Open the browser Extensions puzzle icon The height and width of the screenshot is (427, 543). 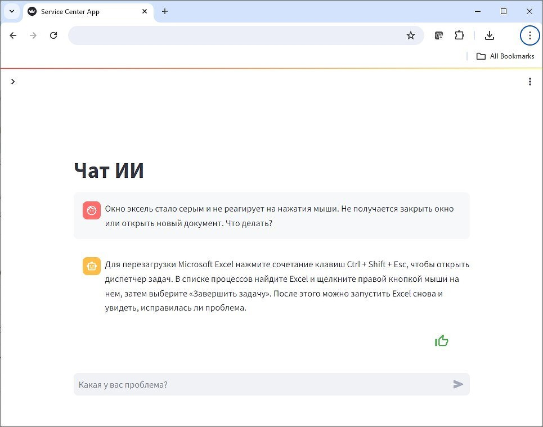(460, 35)
